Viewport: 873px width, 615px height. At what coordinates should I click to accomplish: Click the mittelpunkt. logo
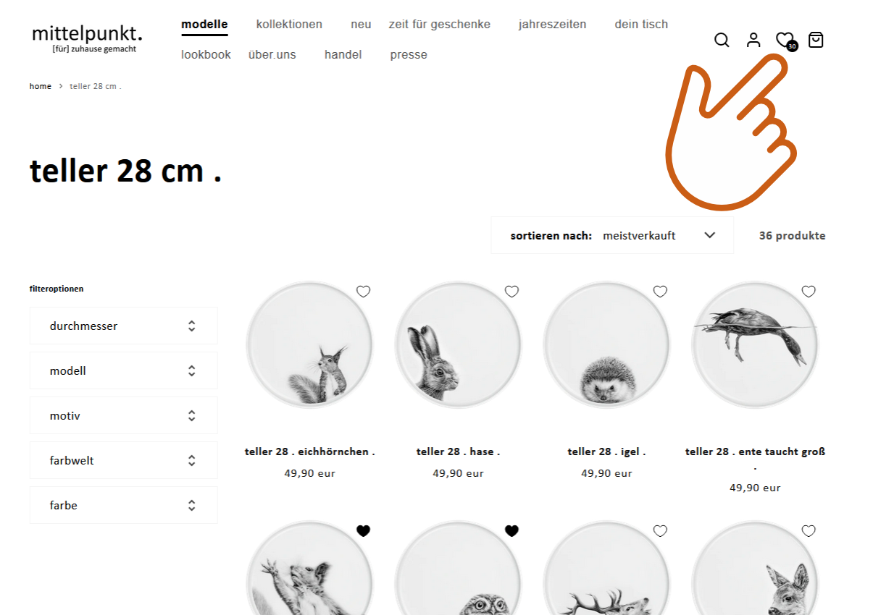[x=87, y=38]
